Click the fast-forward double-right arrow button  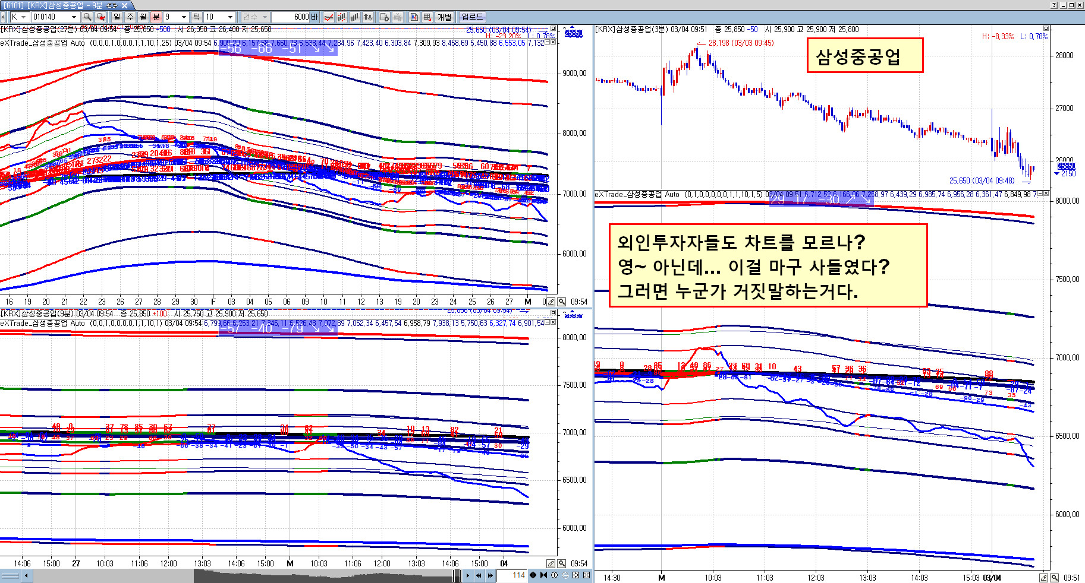click(x=490, y=575)
